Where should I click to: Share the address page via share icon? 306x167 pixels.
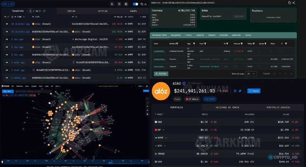pyautogui.click(x=294, y=3)
